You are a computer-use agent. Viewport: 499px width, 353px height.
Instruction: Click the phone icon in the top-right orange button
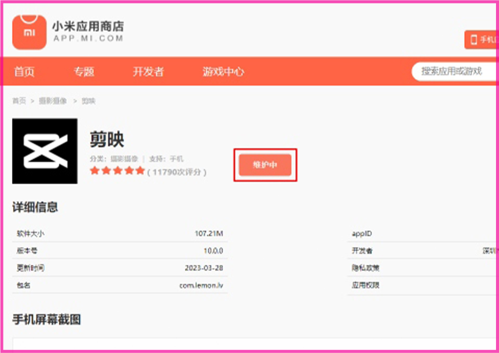[474, 40]
